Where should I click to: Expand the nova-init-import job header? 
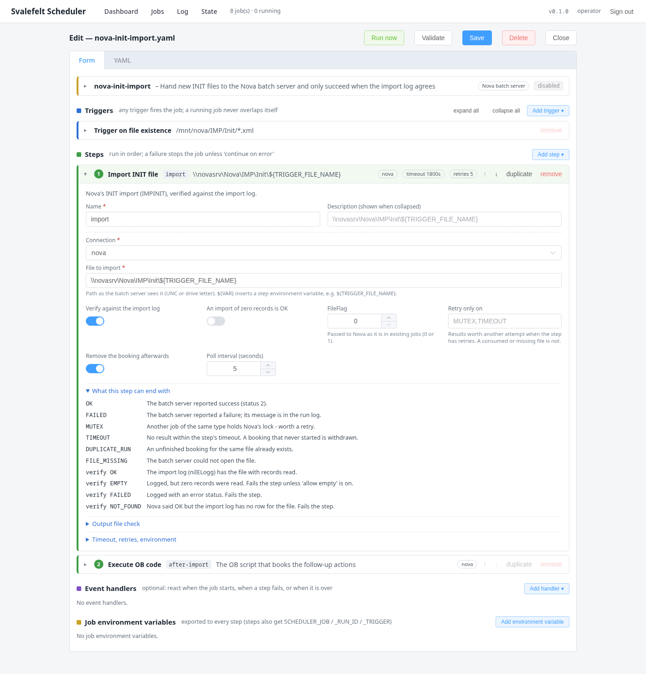point(85,86)
